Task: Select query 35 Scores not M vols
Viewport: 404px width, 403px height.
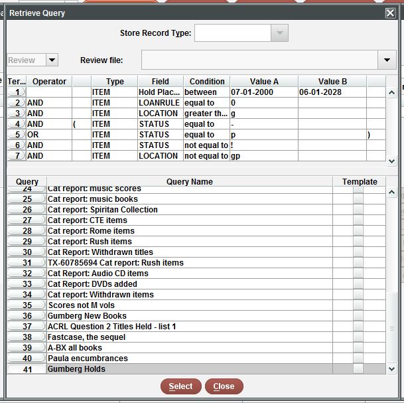Action: [x=190, y=305]
